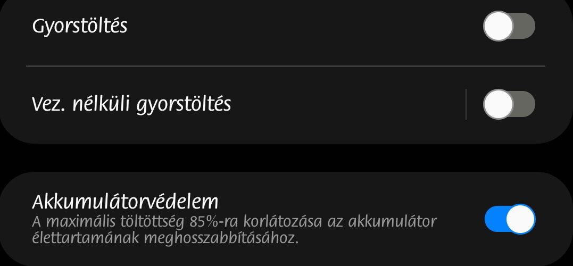
Task: Disable the Akkumulátorvédelem toggle
Action: 510,219
